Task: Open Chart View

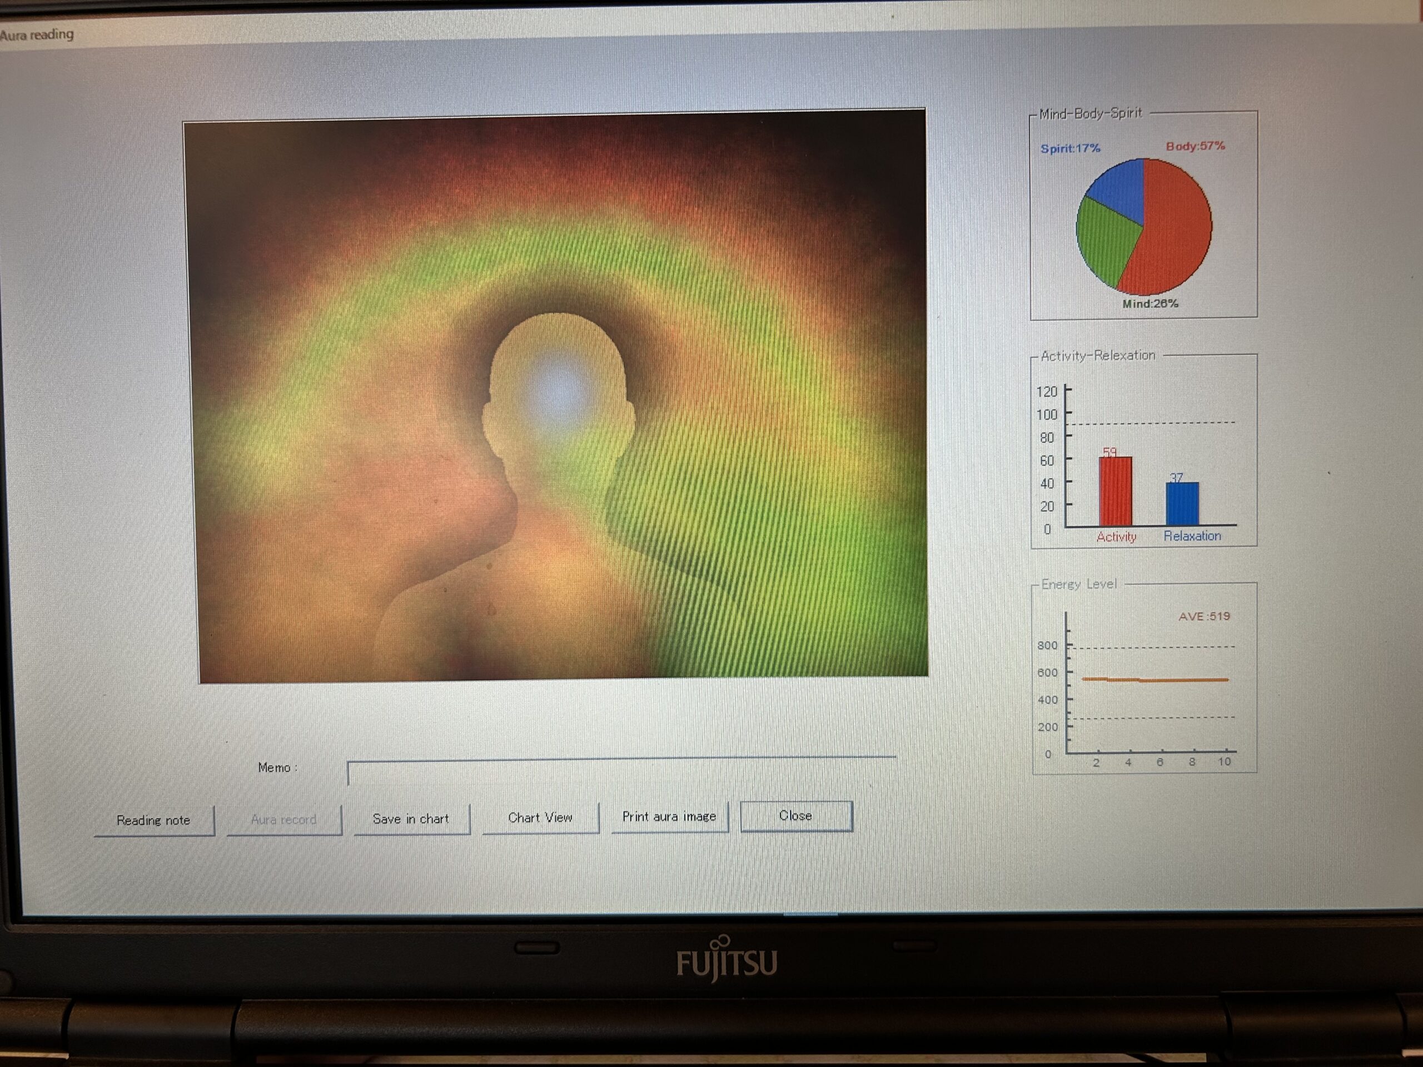Action: pyautogui.click(x=540, y=817)
